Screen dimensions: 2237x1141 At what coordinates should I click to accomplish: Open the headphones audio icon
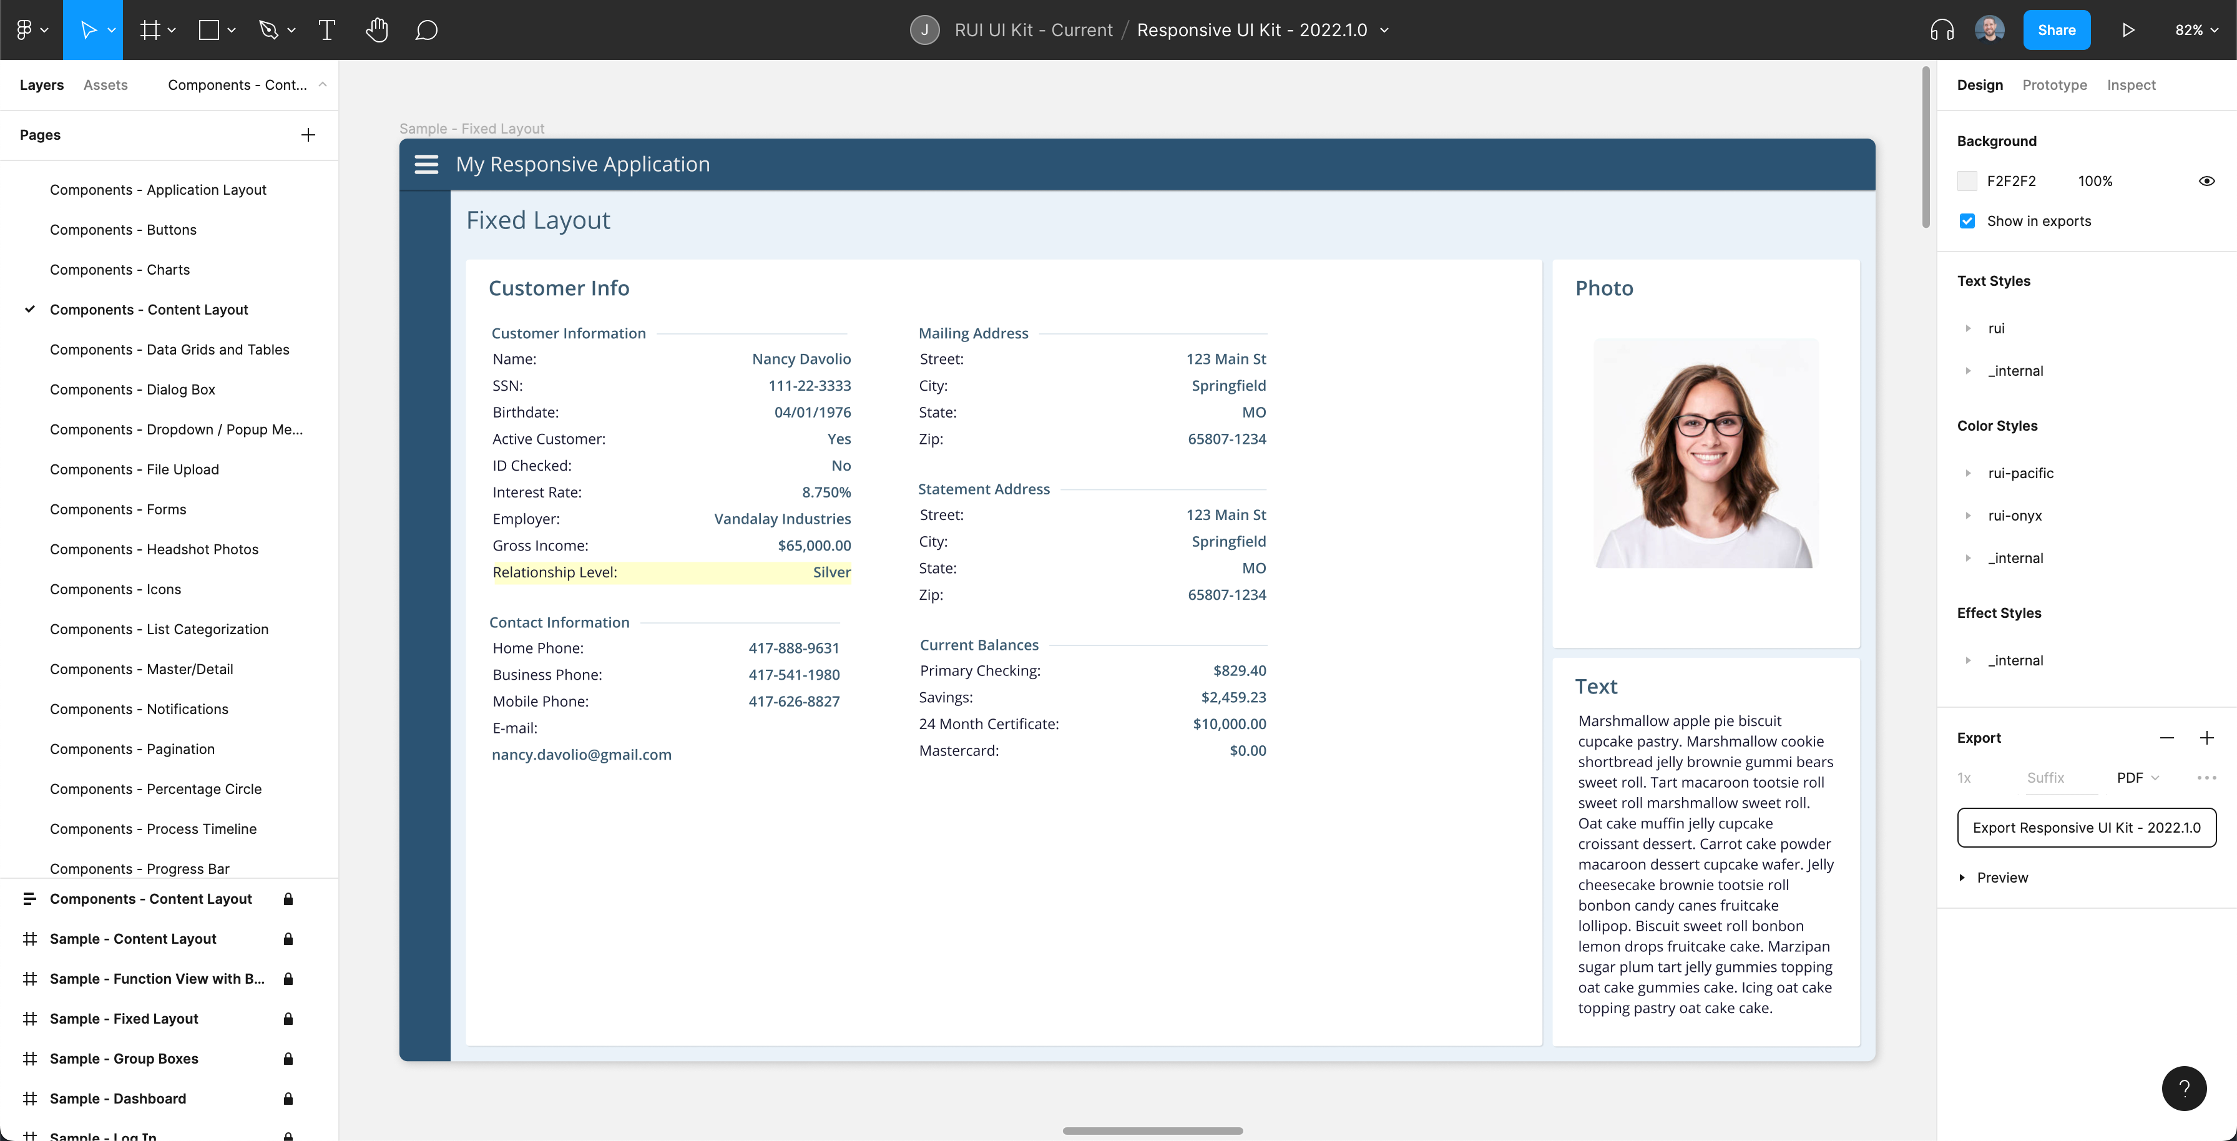tap(1942, 31)
